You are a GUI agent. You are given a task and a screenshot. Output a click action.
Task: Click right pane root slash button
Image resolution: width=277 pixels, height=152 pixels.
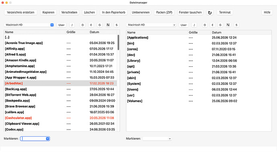[x=194, y=25]
